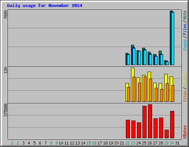Click day label 30 on the x-axis

point(172,143)
